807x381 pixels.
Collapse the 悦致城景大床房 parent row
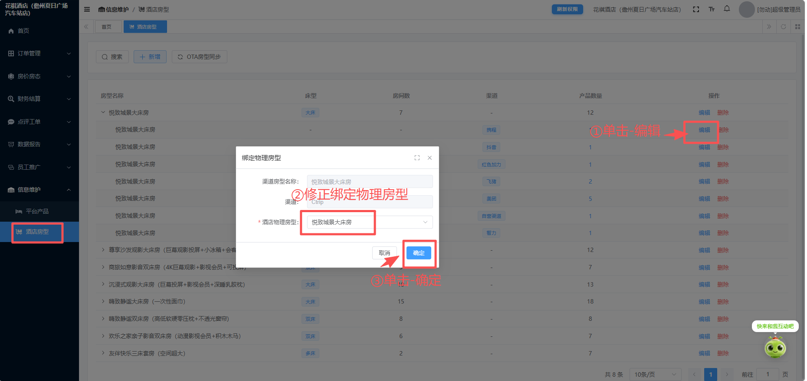point(103,112)
